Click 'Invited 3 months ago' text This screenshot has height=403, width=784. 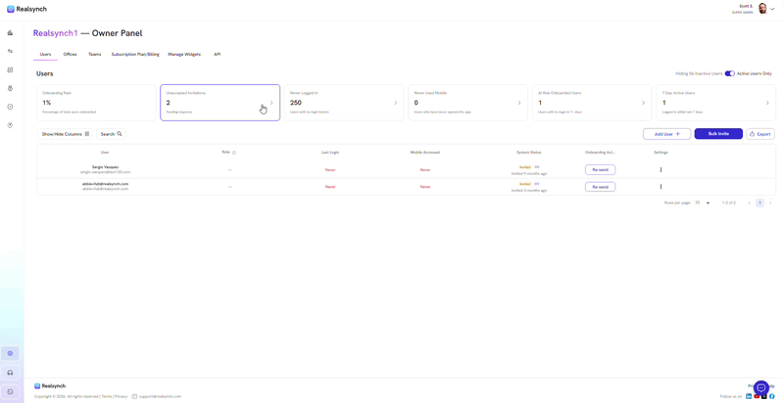click(529, 190)
